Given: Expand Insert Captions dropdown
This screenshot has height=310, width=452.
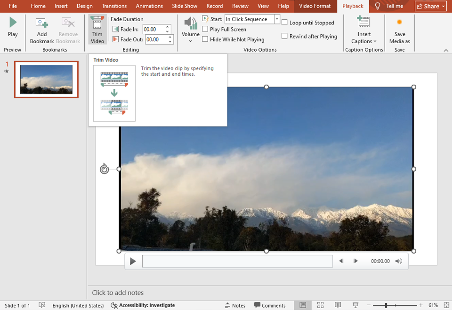Looking at the screenshot, I should point(364,41).
